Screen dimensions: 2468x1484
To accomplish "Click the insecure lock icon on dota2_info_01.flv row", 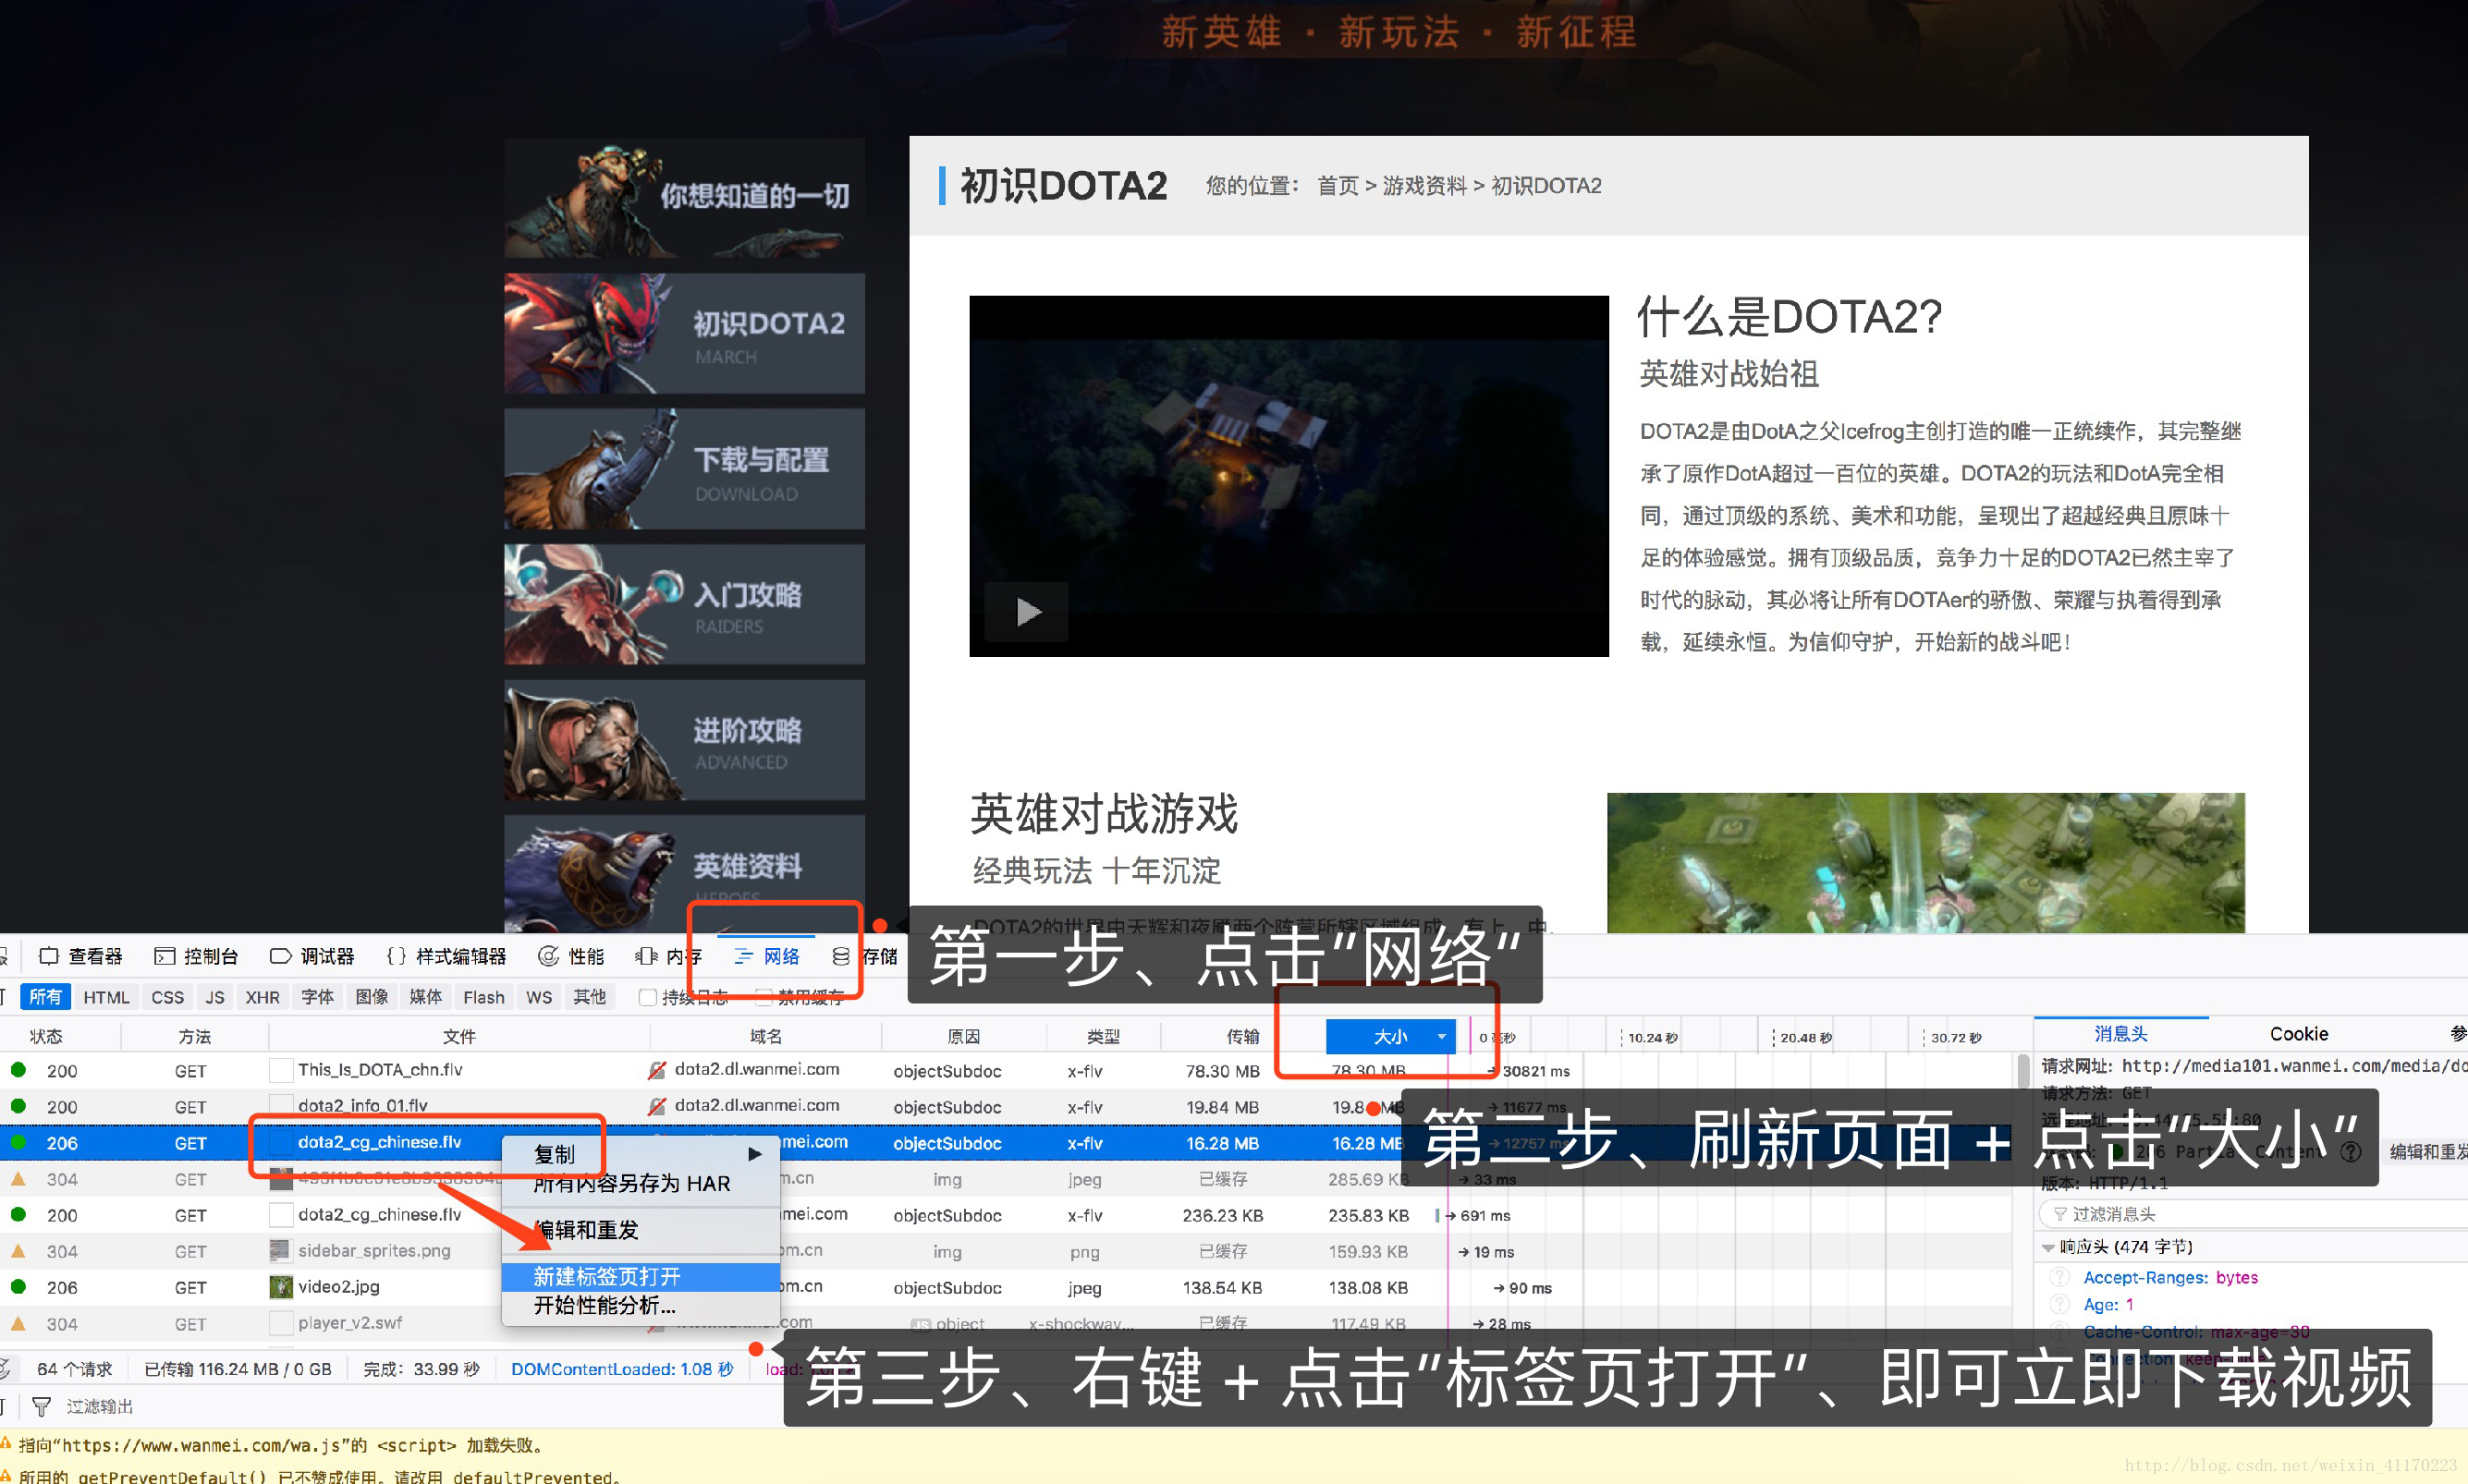I will click(656, 1106).
